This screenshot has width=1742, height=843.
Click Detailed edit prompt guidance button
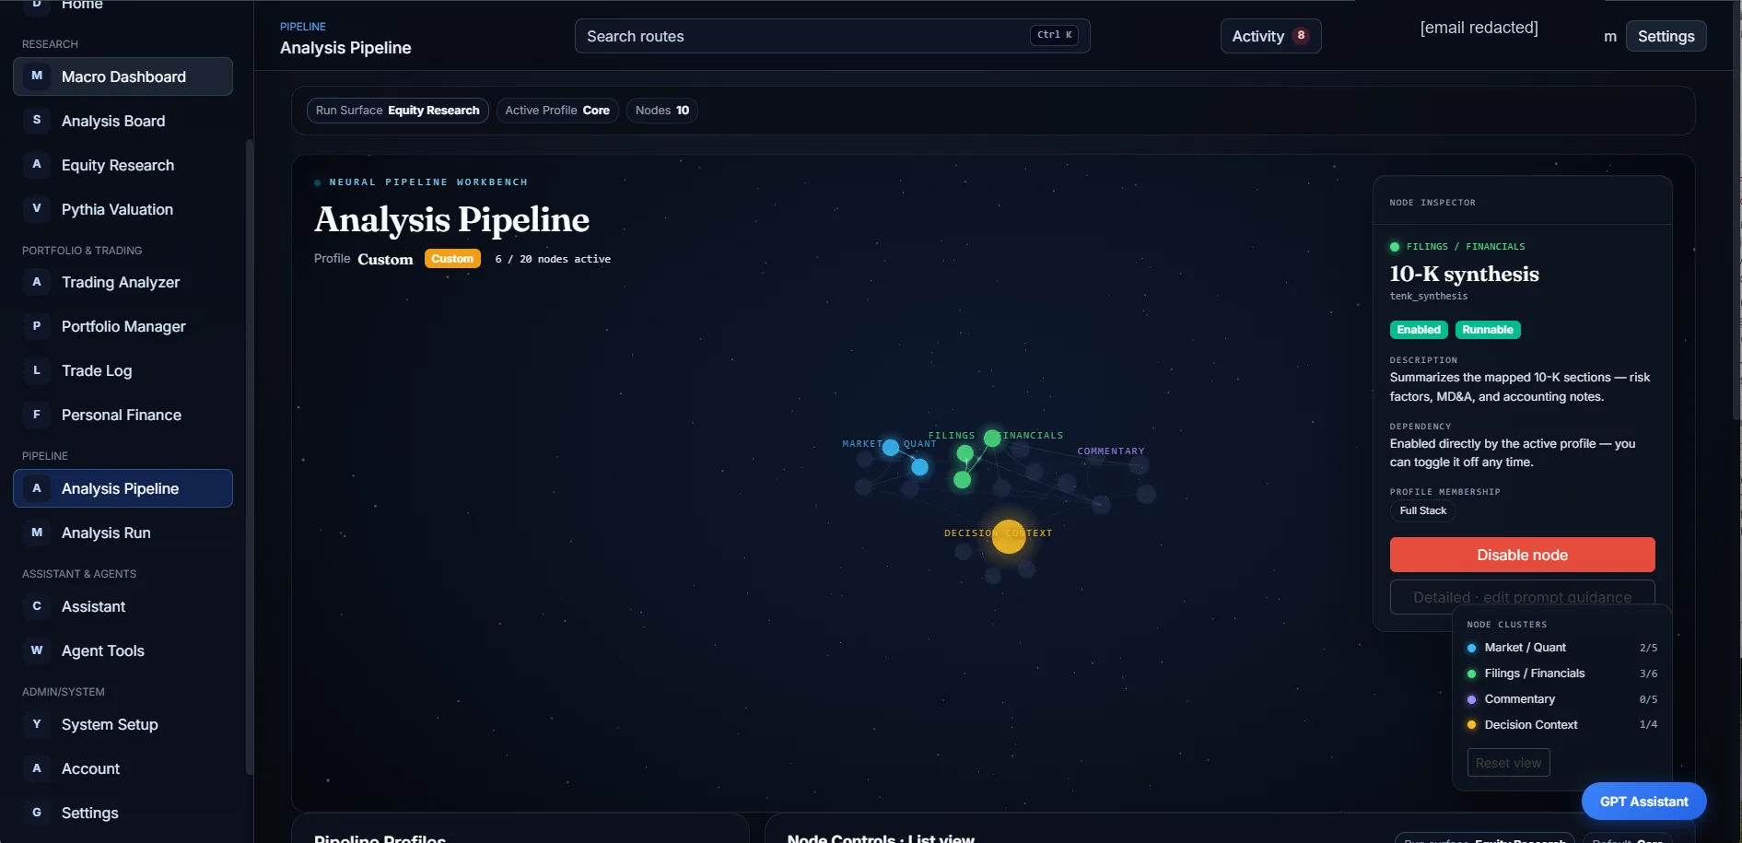pyautogui.click(x=1522, y=597)
